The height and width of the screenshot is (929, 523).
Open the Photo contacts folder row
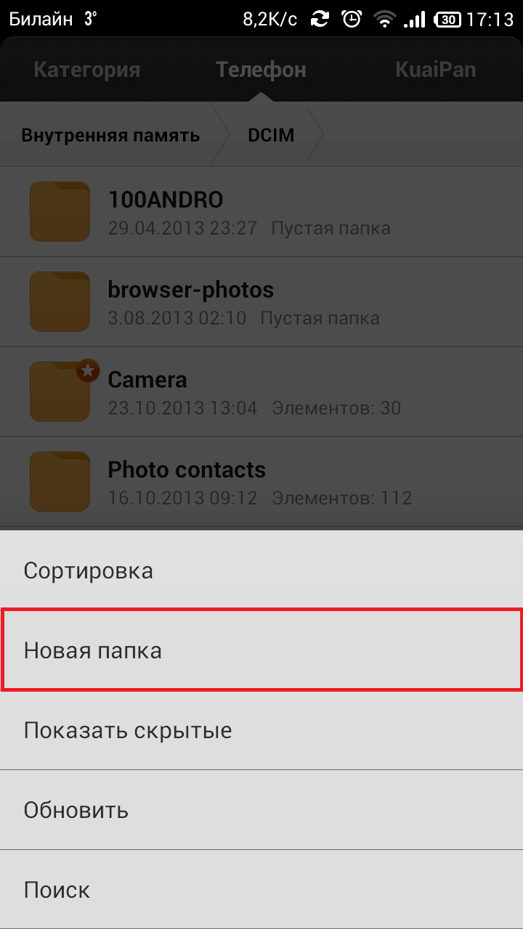tap(261, 481)
